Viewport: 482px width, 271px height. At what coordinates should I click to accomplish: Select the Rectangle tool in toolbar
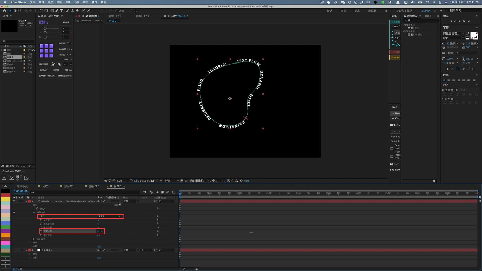pyautogui.click(x=51, y=11)
